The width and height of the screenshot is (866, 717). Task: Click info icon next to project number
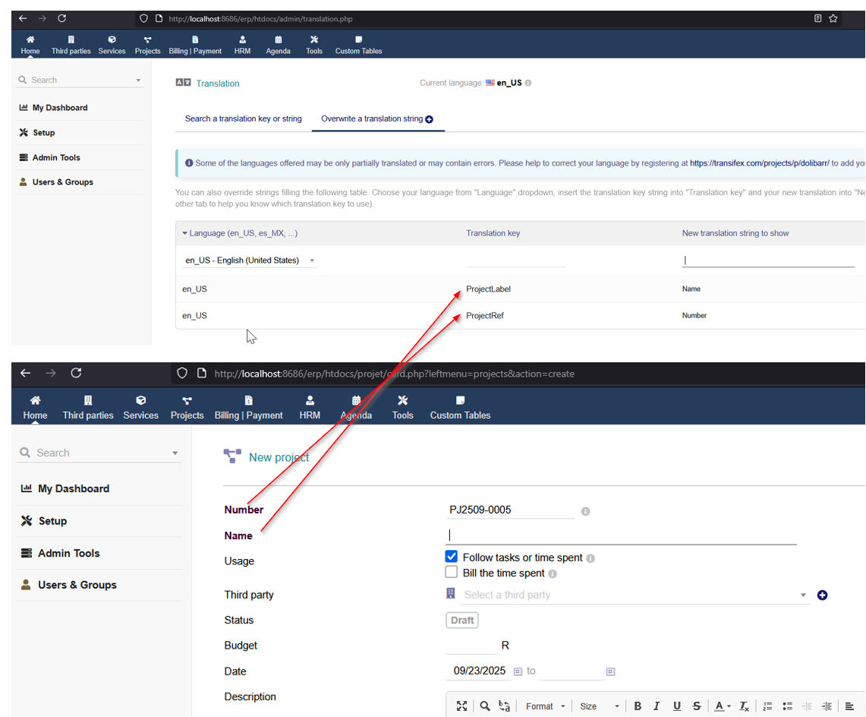585,511
